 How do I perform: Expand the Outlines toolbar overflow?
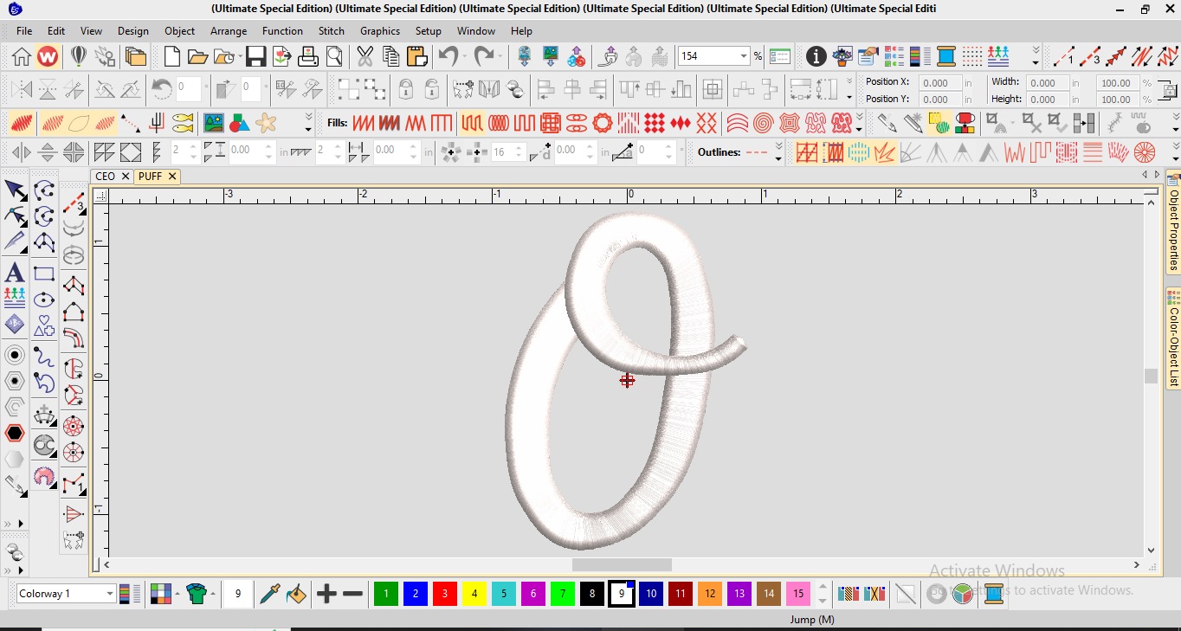pyautogui.click(x=778, y=153)
